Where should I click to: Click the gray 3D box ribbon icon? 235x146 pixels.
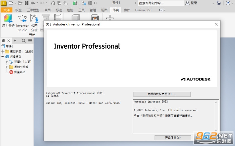pos(75,17)
